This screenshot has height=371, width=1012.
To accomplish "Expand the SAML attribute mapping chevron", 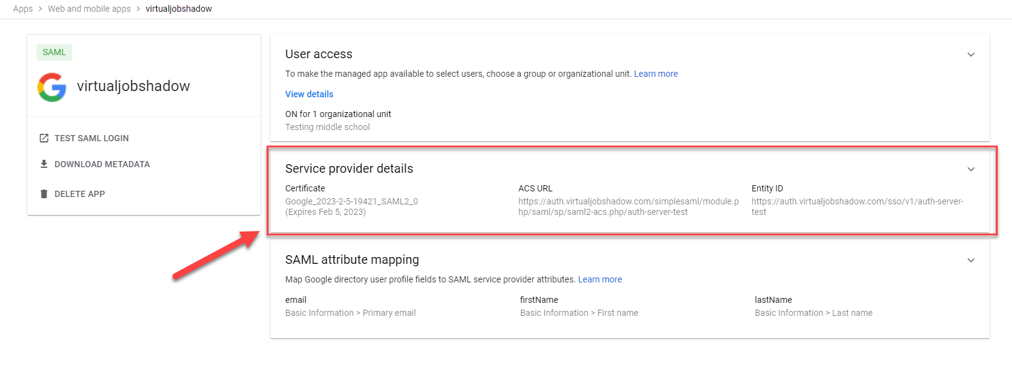I will click(971, 260).
